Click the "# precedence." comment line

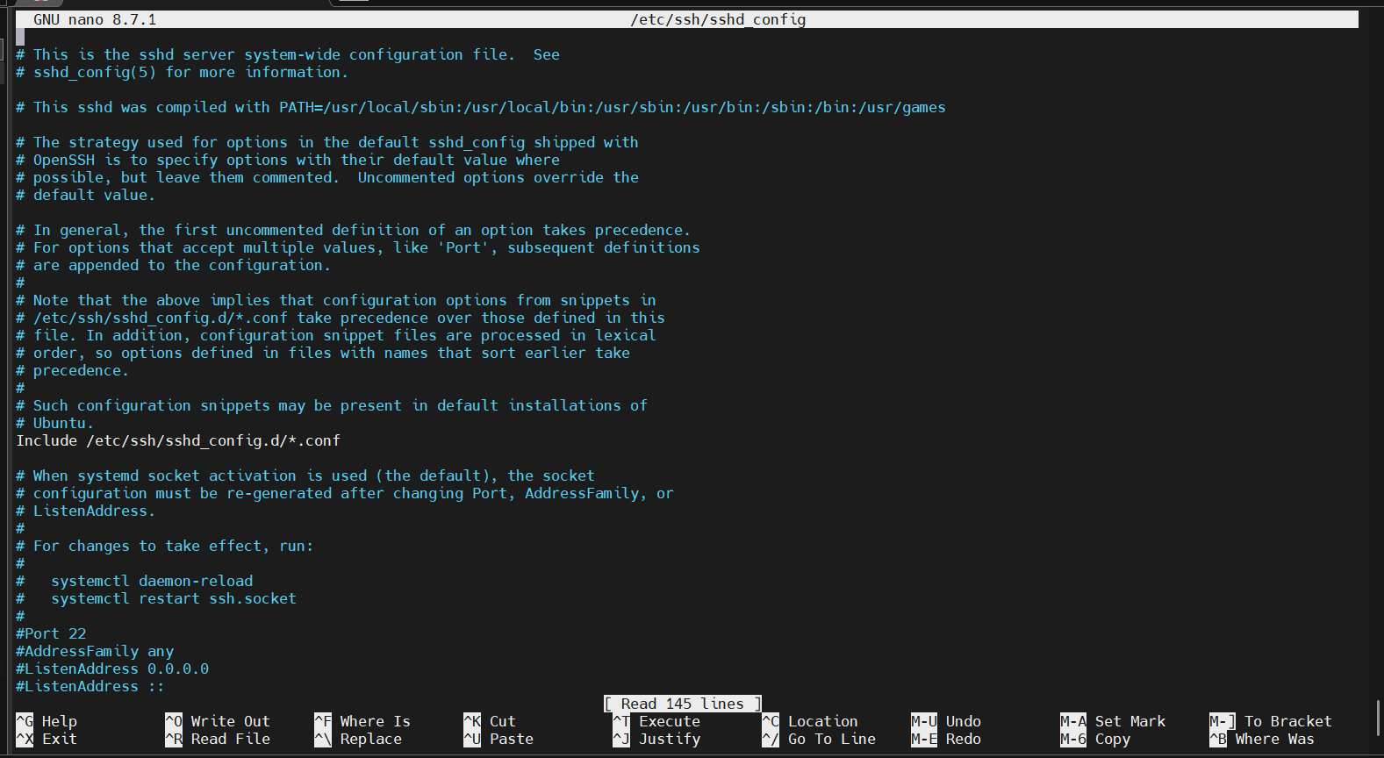pyautogui.click(x=72, y=370)
